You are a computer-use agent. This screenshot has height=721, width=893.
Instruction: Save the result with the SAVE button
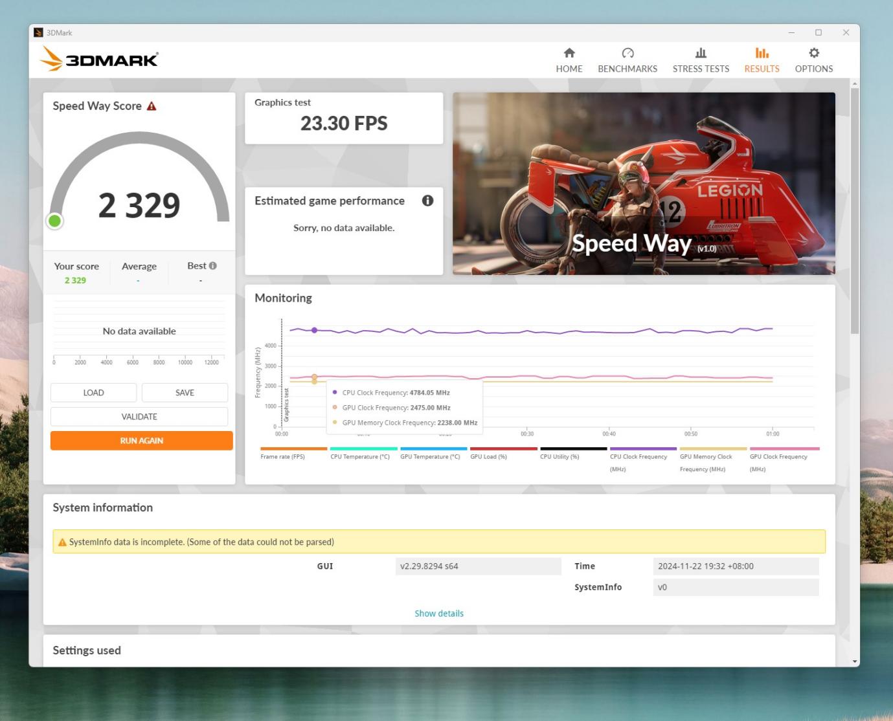(185, 393)
